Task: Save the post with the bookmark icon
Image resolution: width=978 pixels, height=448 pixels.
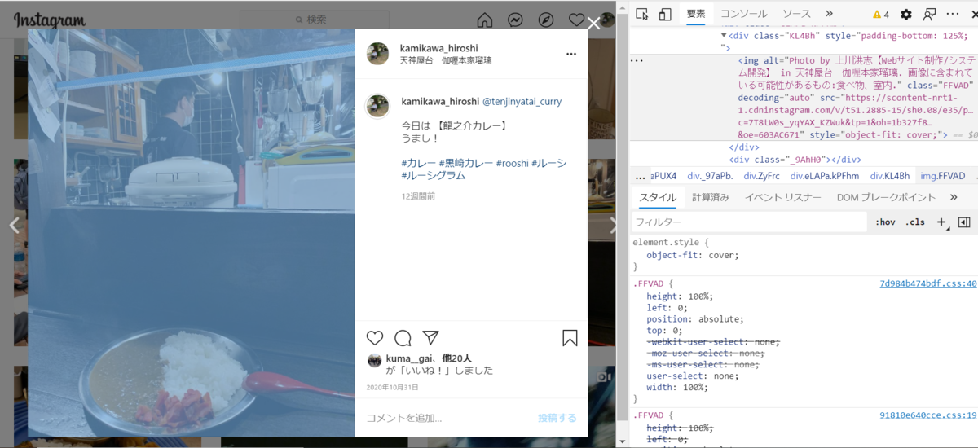Action: point(570,338)
